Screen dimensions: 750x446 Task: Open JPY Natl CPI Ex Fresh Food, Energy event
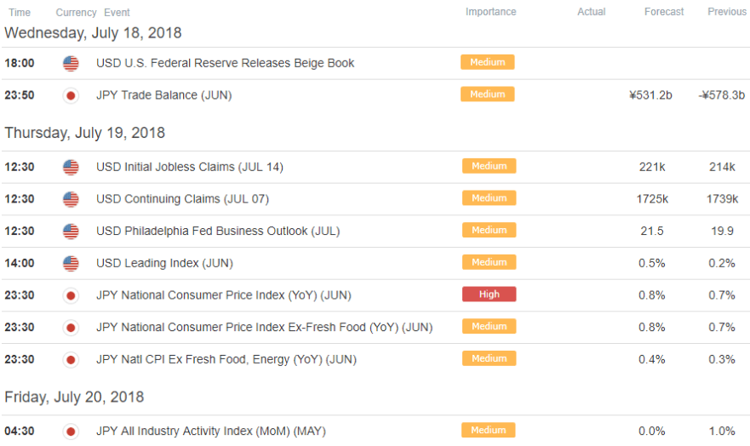226,359
